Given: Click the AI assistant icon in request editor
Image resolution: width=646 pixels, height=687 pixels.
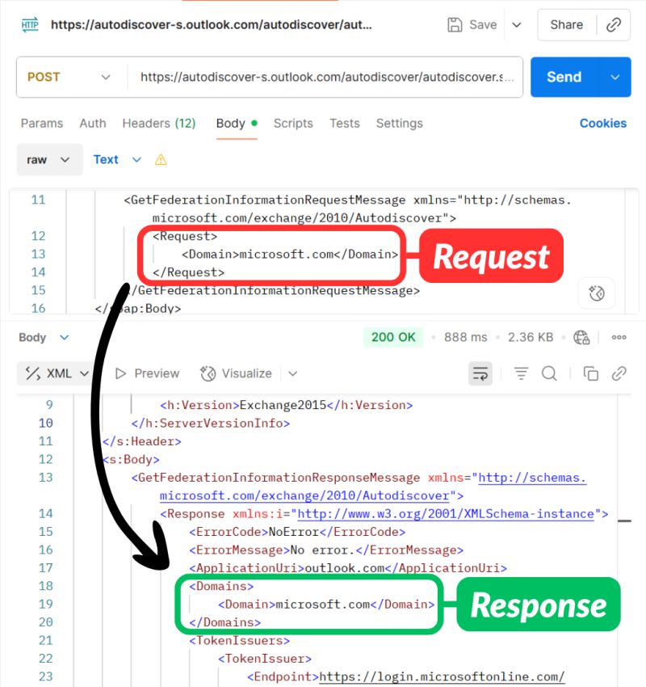Looking at the screenshot, I should (x=597, y=293).
